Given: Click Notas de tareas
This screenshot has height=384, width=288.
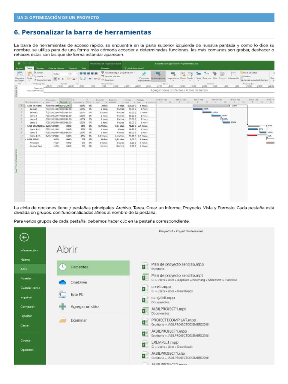Looking at the screenshot, I should (249, 73).
